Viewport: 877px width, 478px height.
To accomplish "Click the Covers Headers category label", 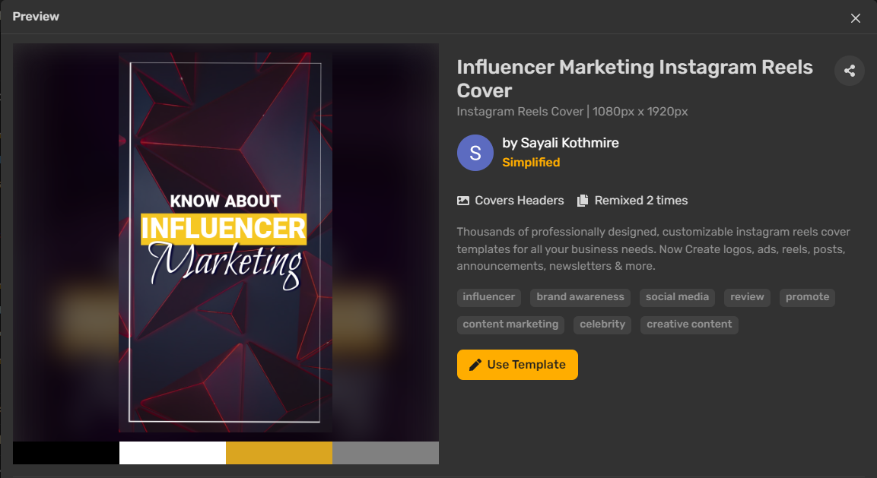I will (519, 201).
